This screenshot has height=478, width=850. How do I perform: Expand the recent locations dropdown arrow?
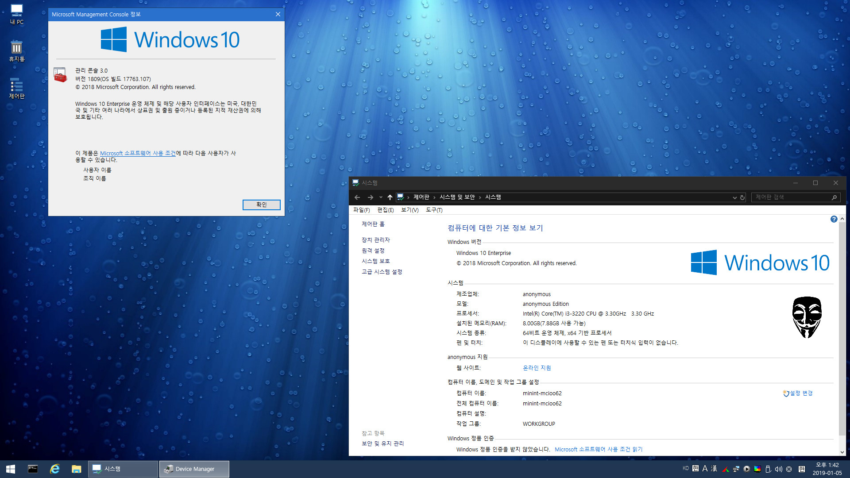381,197
